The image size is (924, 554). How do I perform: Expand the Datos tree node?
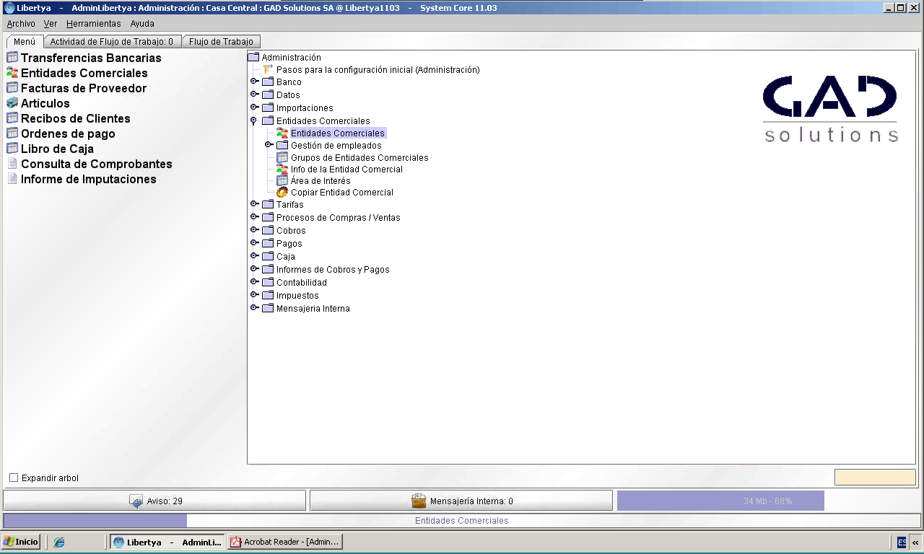(254, 94)
